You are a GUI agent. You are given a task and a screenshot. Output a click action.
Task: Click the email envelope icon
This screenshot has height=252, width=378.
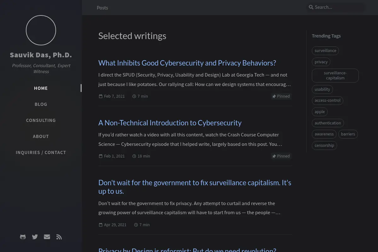(x=47, y=237)
